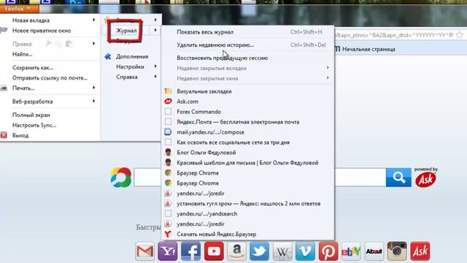Click the Визуальные закладки favicon
This screenshot has height=263, width=467.
click(x=168, y=91)
